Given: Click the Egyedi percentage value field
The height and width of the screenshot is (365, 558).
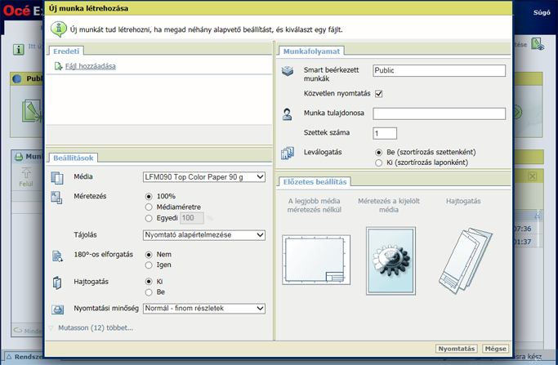Looking at the screenshot, I should [x=192, y=218].
